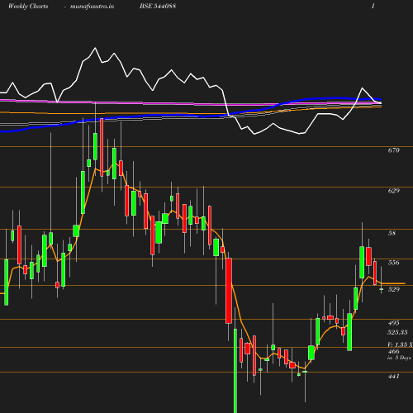Select the 466 price level label

(x=393, y=352)
